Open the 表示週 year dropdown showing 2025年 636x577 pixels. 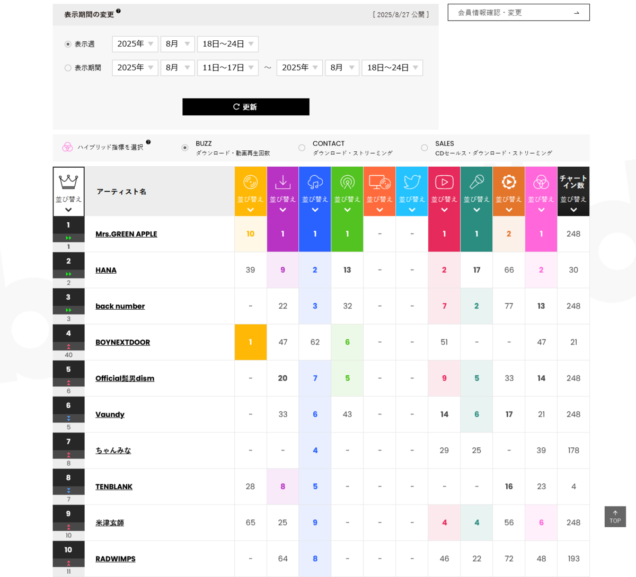[135, 44]
